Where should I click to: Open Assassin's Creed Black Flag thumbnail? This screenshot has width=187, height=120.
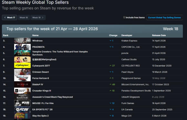tap(22, 97)
